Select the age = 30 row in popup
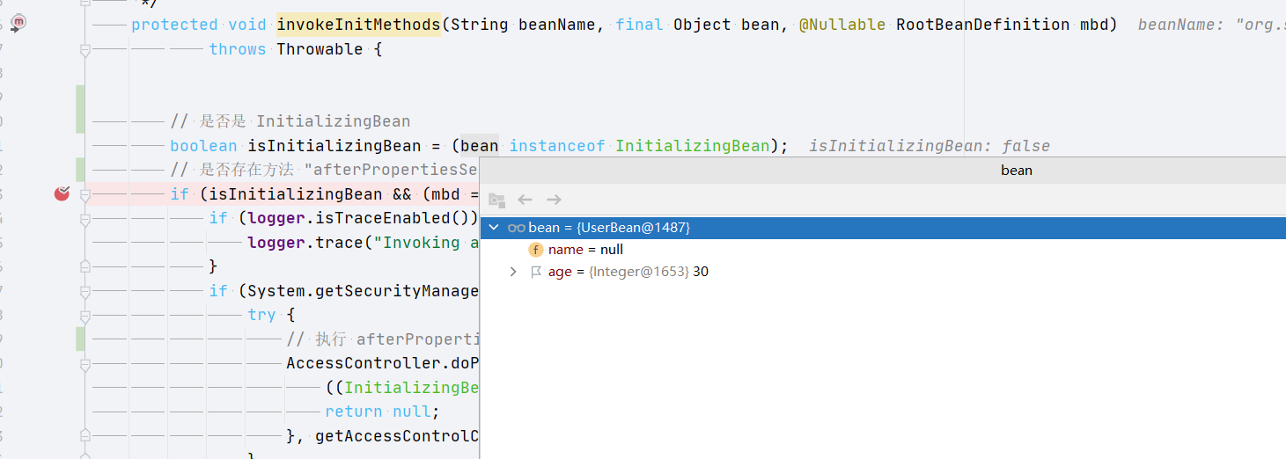The height and width of the screenshot is (459, 1286). pos(883,273)
